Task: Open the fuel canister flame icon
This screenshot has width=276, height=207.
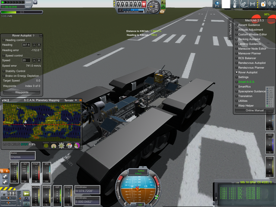Action: pos(263,4)
